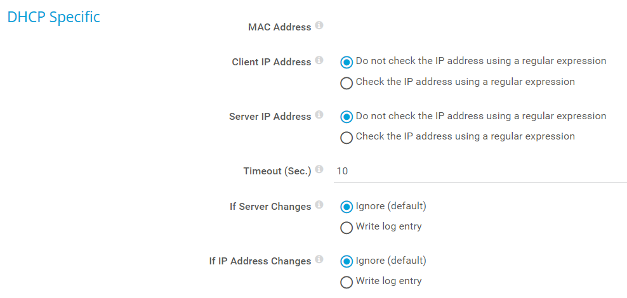
Task: Choose 'Ignore (default)' under If Server Changes
Action: click(x=346, y=207)
